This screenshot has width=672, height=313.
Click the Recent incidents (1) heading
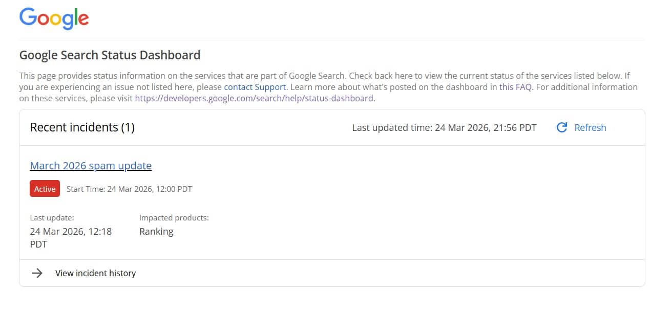[x=82, y=127]
